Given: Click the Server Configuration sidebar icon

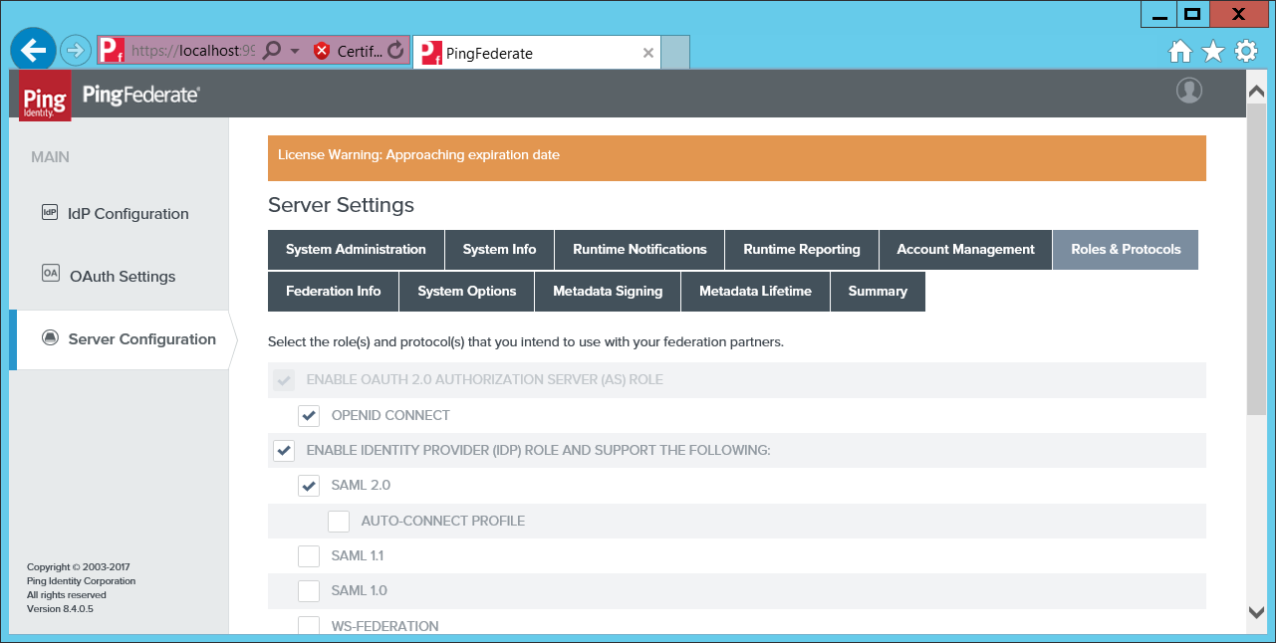Looking at the screenshot, I should tap(50, 338).
